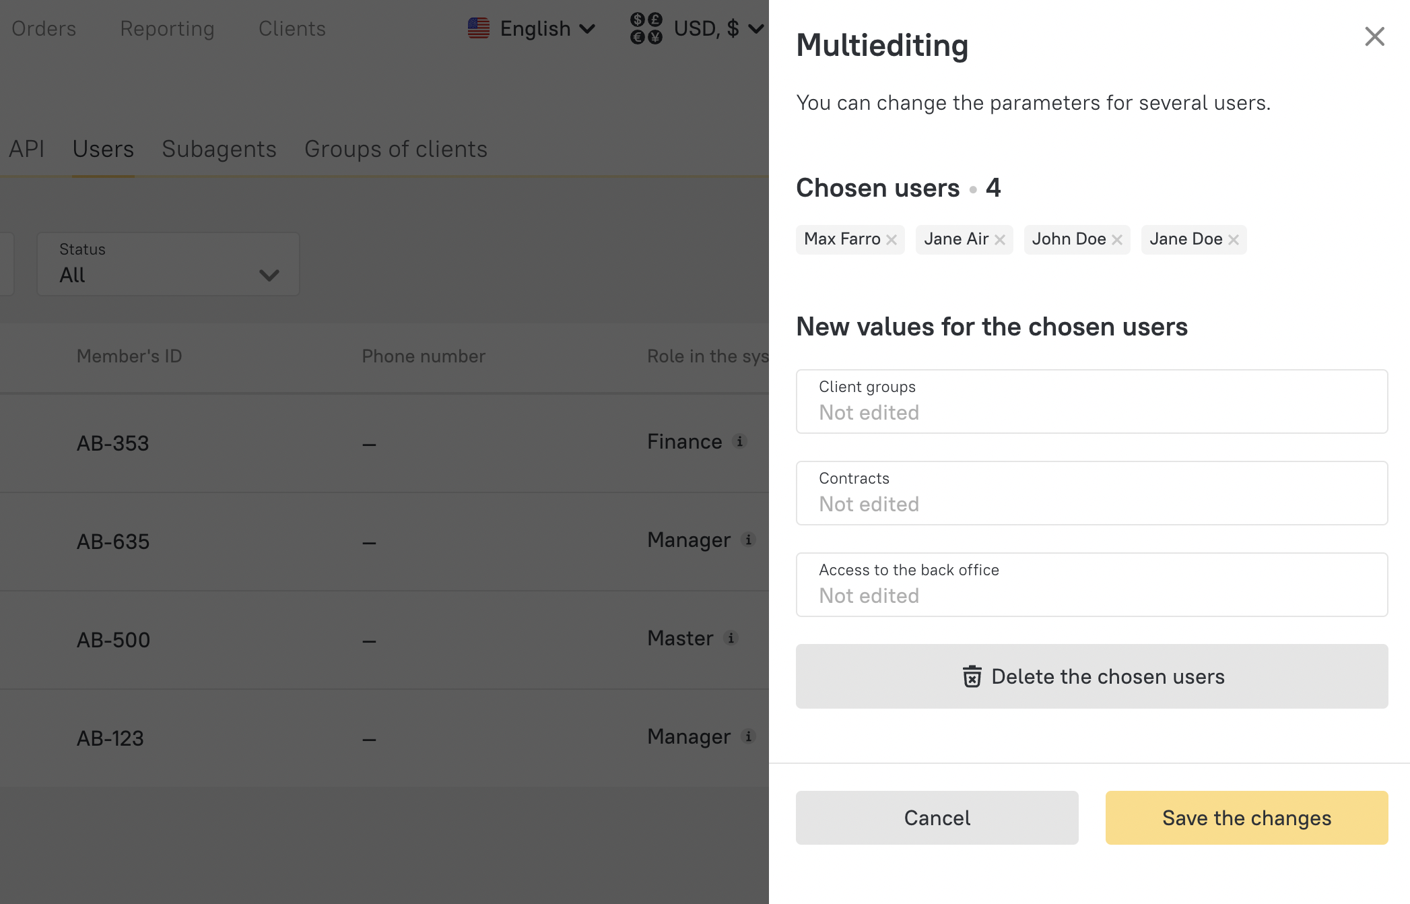
Task: Close the Multiediting panel
Action: [1374, 37]
